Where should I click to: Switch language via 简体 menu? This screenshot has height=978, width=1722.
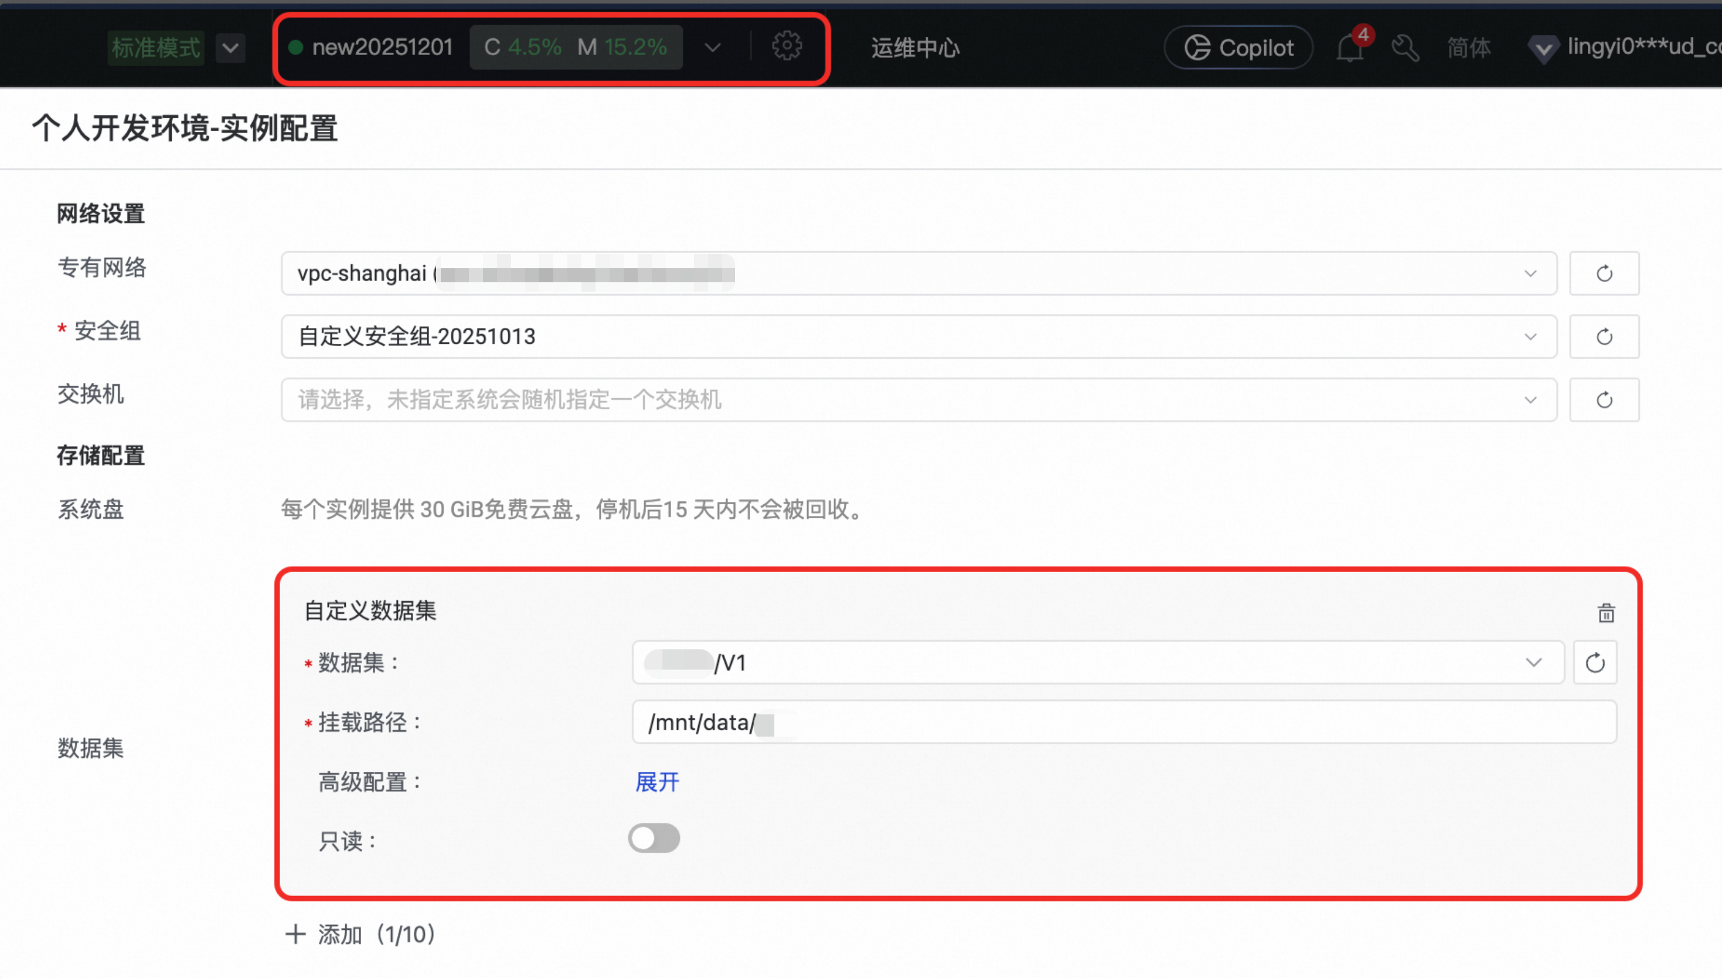pos(1469,49)
